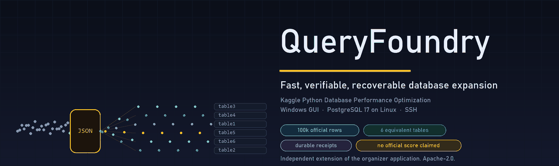The image size is (559, 166).
Task: Click the 'no official score claimed' badge
Action: (x=408, y=145)
